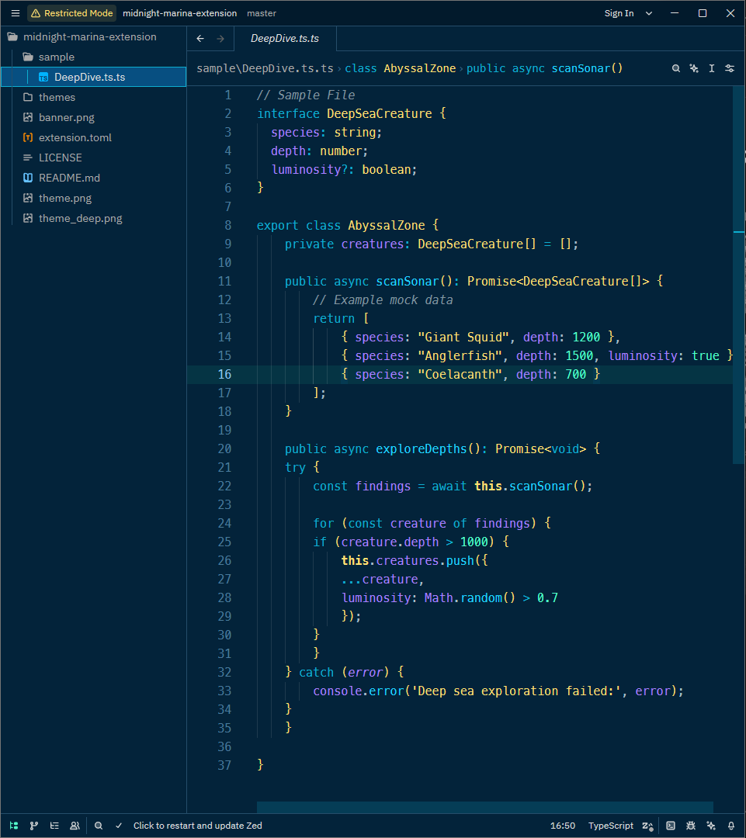Image resolution: width=746 pixels, height=838 pixels.
Task: Toggle the outline panel icon
Action: point(54,826)
